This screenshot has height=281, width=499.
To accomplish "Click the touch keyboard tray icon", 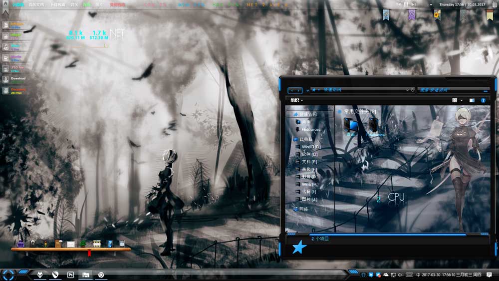I will click(409, 275).
